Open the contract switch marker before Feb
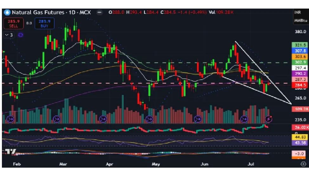 [x=10, y=119]
